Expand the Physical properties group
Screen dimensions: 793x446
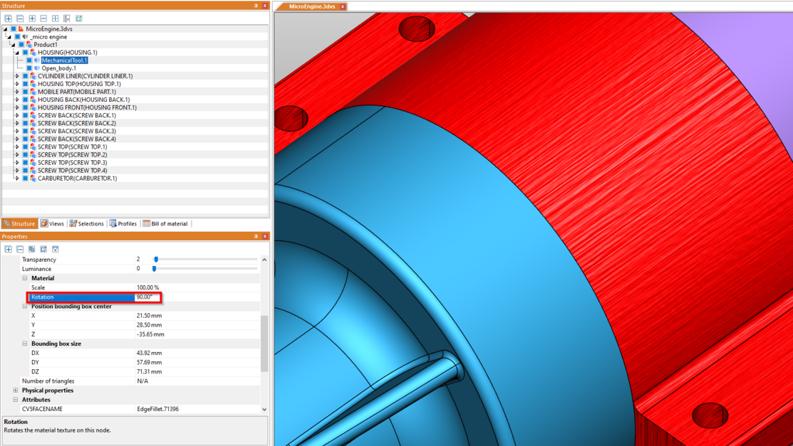[15, 391]
